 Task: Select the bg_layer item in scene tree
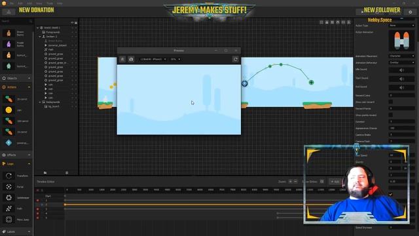point(54,106)
